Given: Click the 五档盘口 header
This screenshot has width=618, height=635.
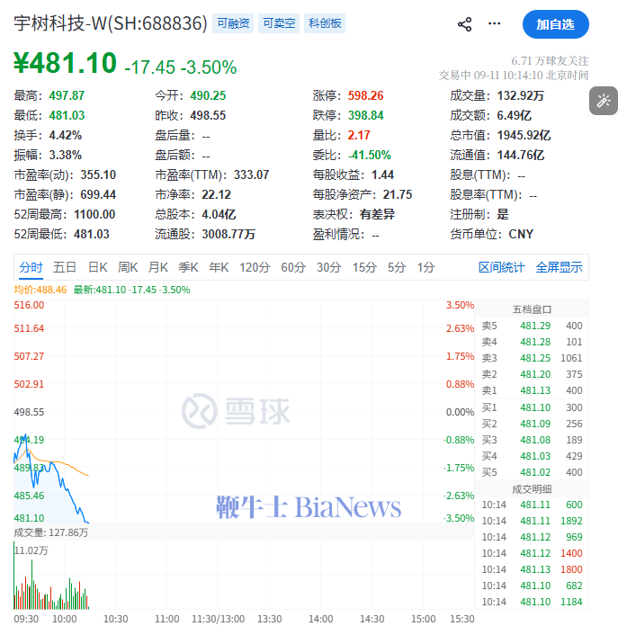Looking at the screenshot, I should coord(532,309).
